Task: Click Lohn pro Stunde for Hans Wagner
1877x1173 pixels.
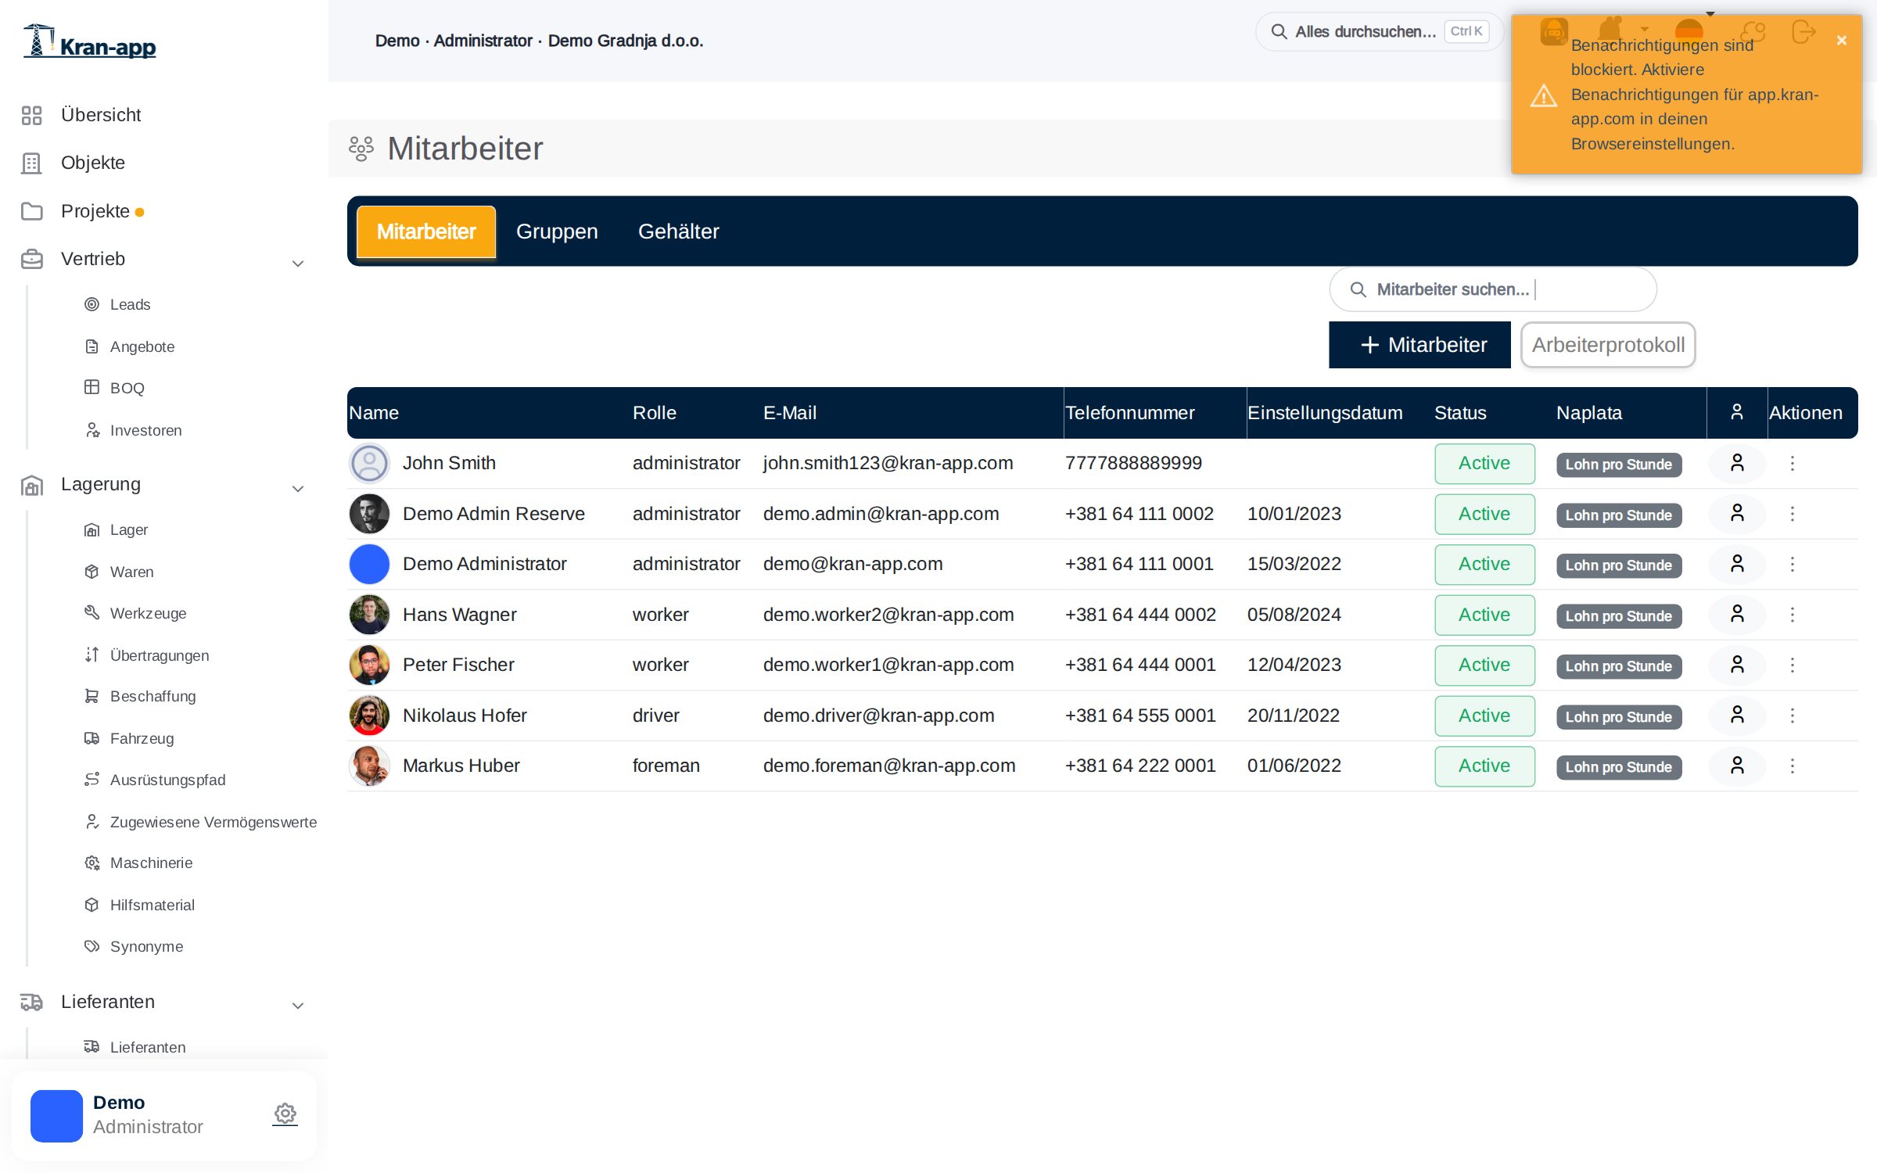Action: [x=1618, y=615]
